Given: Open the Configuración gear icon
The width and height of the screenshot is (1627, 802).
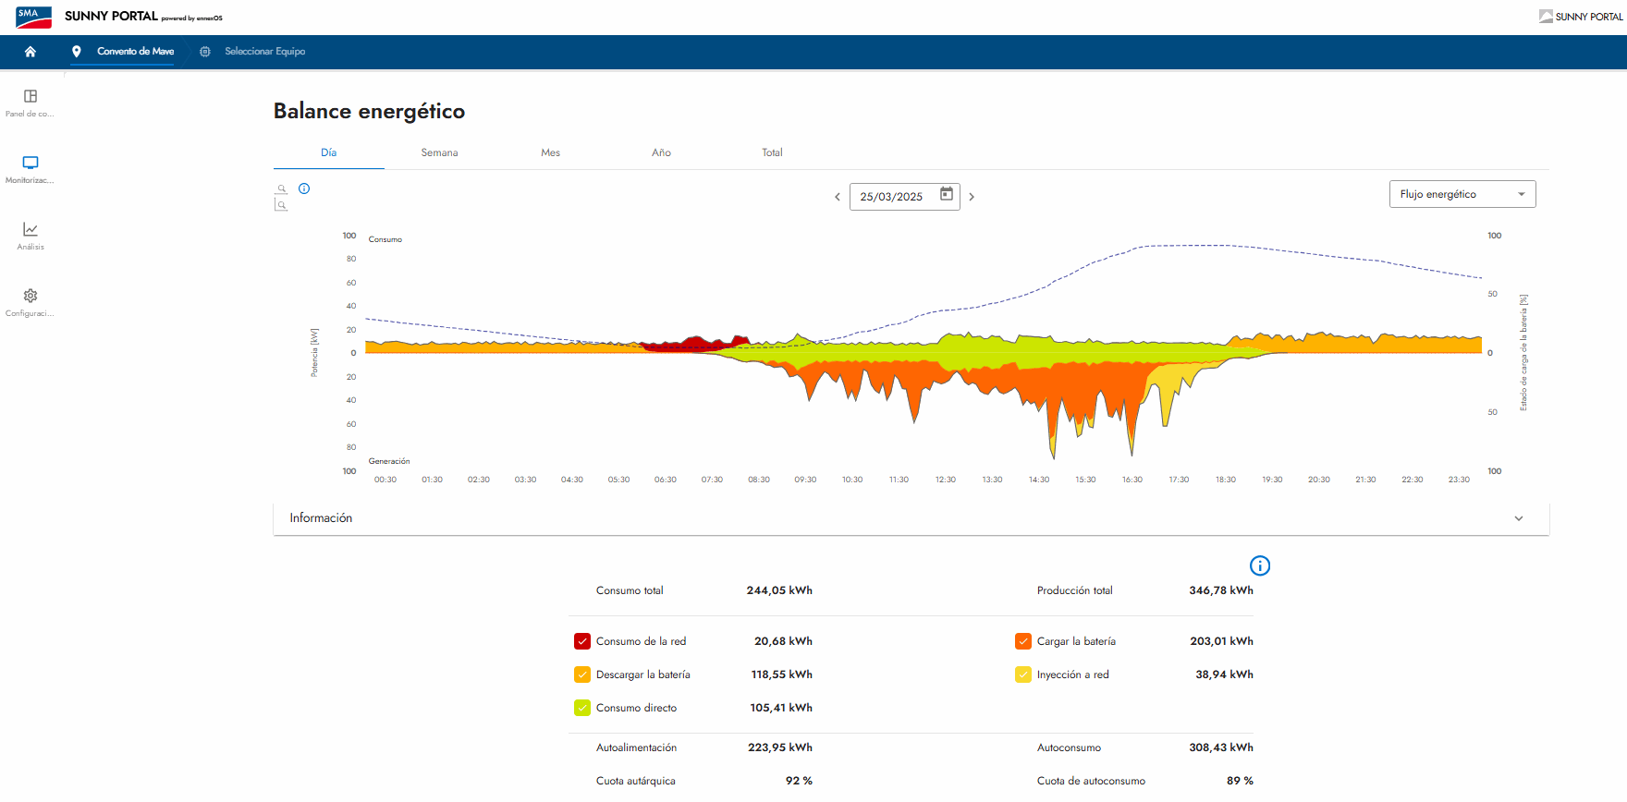Looking at the screenshot, I should point(31,297).
